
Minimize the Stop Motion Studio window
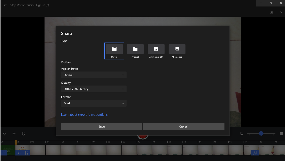(261, 3)
